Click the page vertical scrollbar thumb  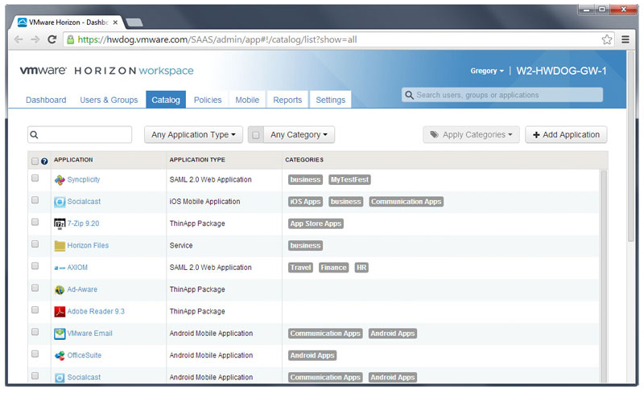[631, 148]
